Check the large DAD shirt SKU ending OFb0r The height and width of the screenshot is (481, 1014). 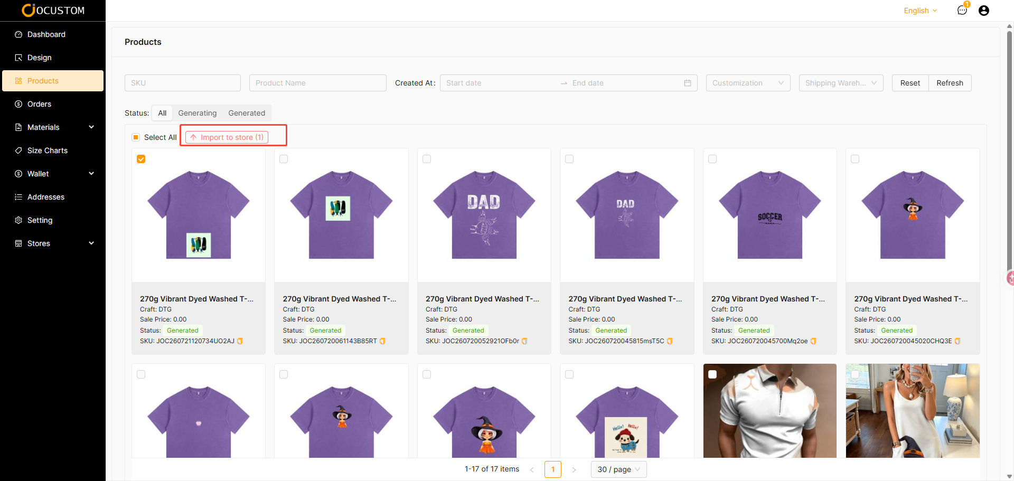(x=427, y=159)
